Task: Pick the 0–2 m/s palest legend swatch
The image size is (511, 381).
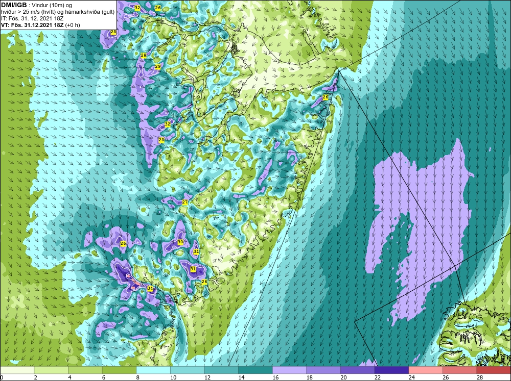Action: (x=17, y=370)
